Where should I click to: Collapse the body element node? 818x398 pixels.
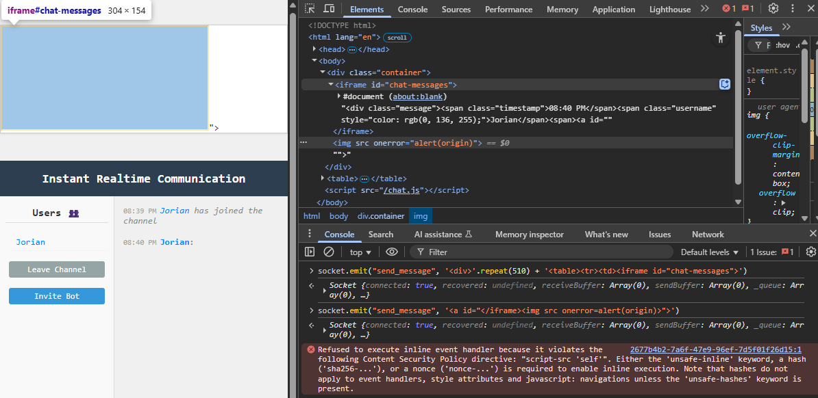[x=314, y=60]
